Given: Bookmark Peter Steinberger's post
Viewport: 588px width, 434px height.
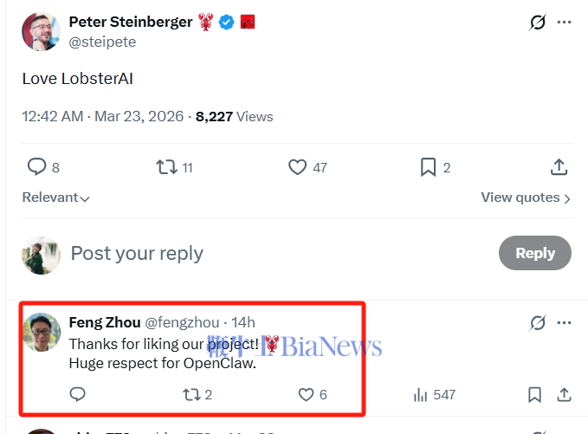Looking at the screenshot, I should click(x=428, y=167).
